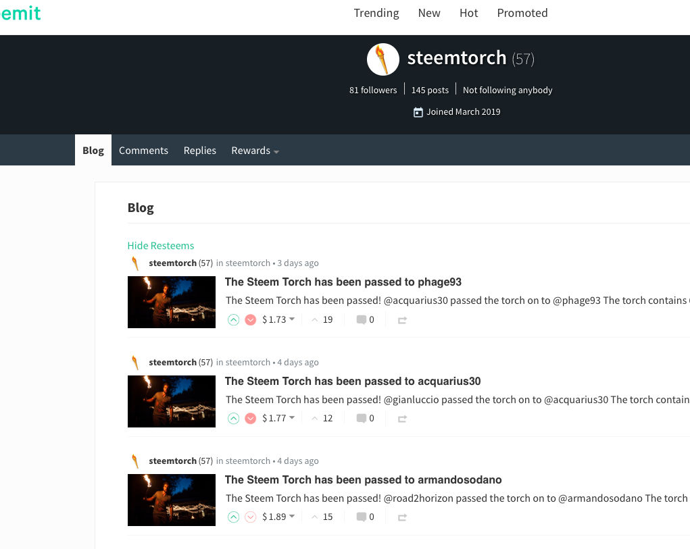
Task: Go to Promoted posts
Action: pyautogui.click(x=522, y=14)
